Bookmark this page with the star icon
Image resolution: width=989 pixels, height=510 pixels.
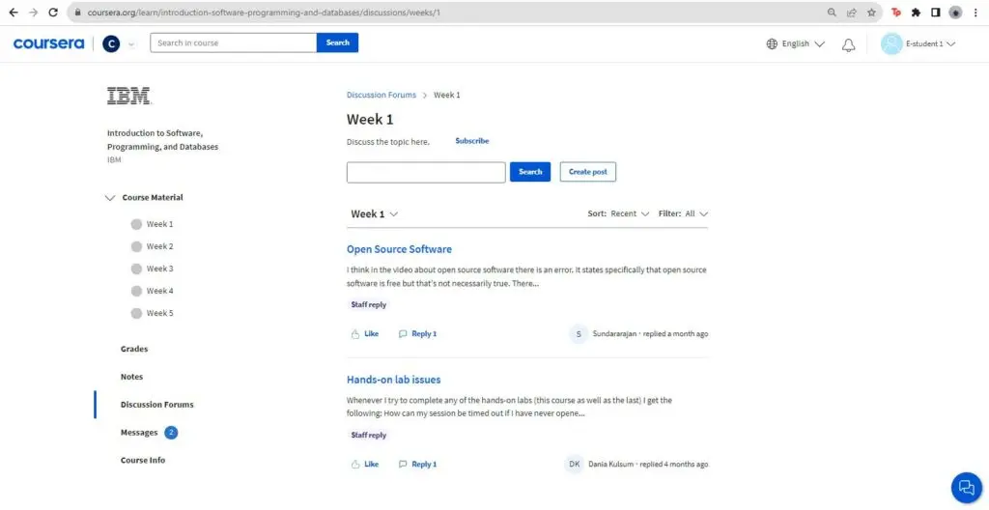(871, 13)
